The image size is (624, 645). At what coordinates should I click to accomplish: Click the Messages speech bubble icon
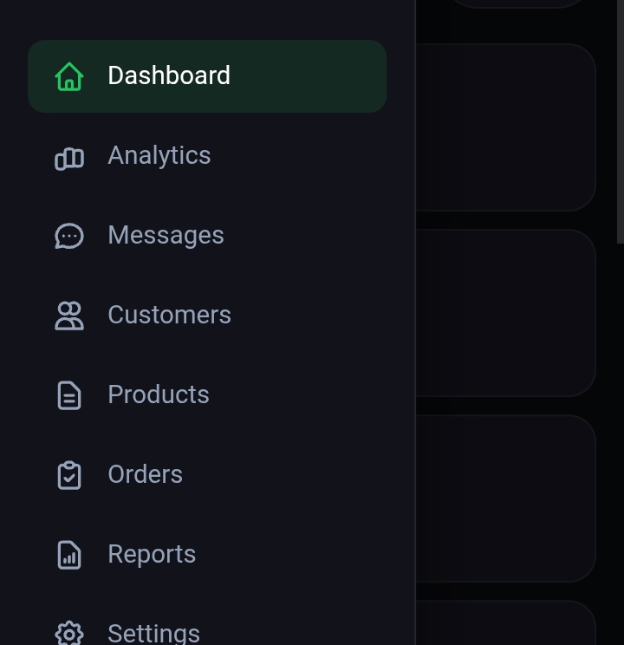pos(69,236)
